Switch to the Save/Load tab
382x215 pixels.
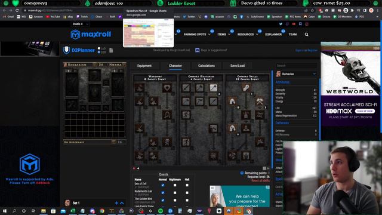[x=238, y=66]
